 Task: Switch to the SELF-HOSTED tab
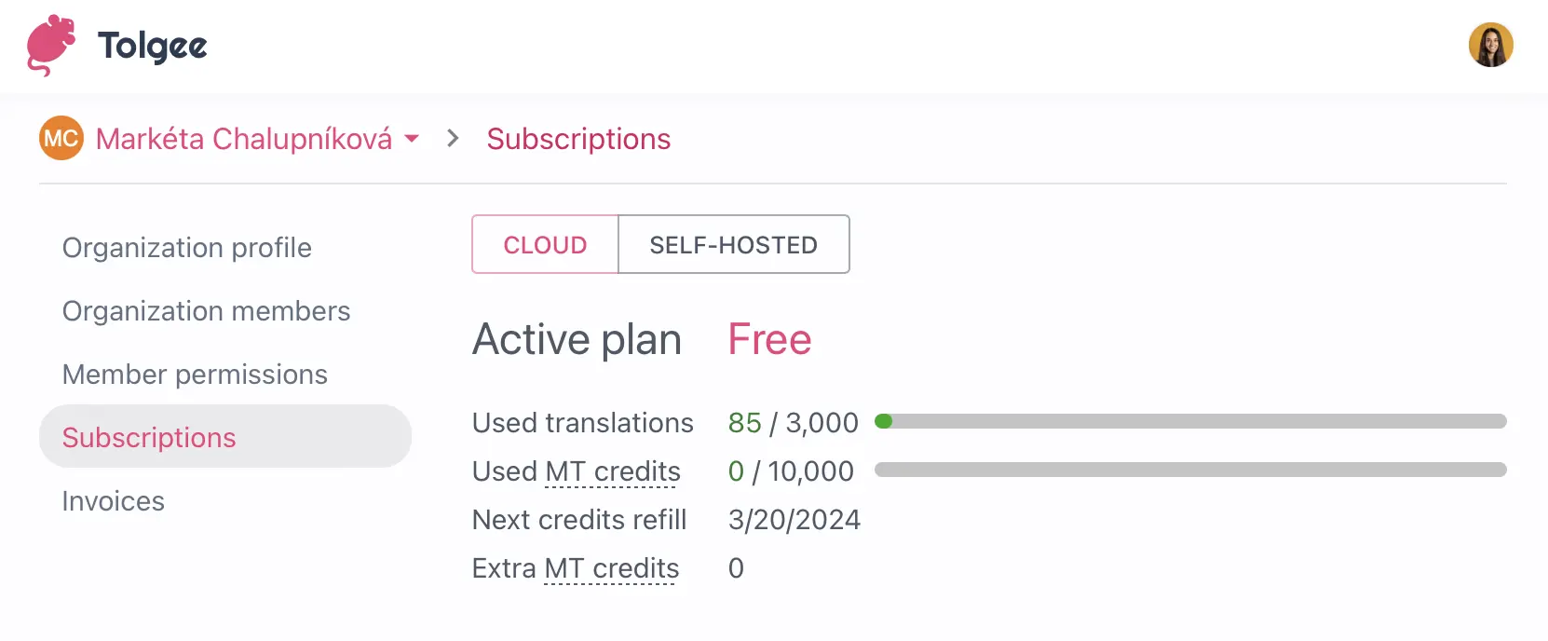[733, 244]
